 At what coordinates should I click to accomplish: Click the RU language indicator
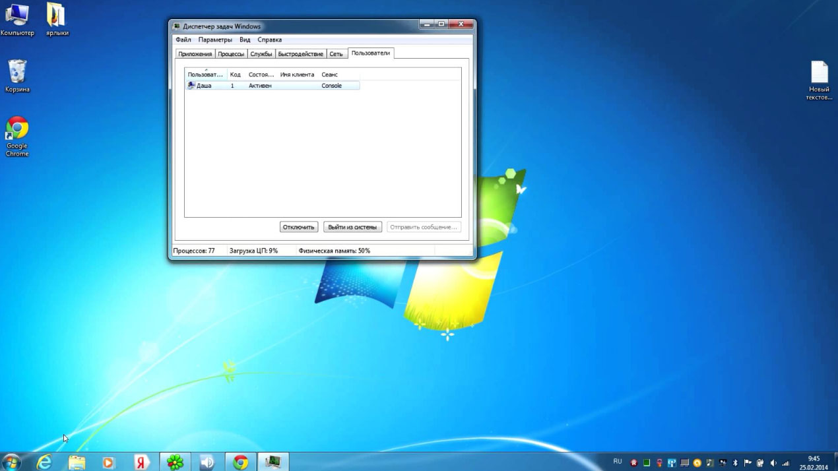618,462
